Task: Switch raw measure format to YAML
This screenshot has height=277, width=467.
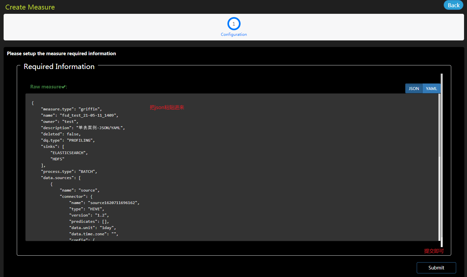Action: tap(432, 89)
